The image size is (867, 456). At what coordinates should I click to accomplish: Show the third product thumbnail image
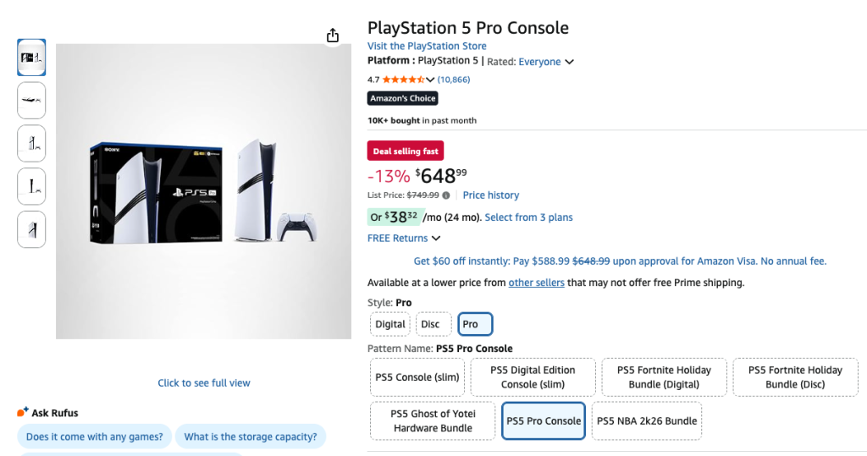(31, 144)
